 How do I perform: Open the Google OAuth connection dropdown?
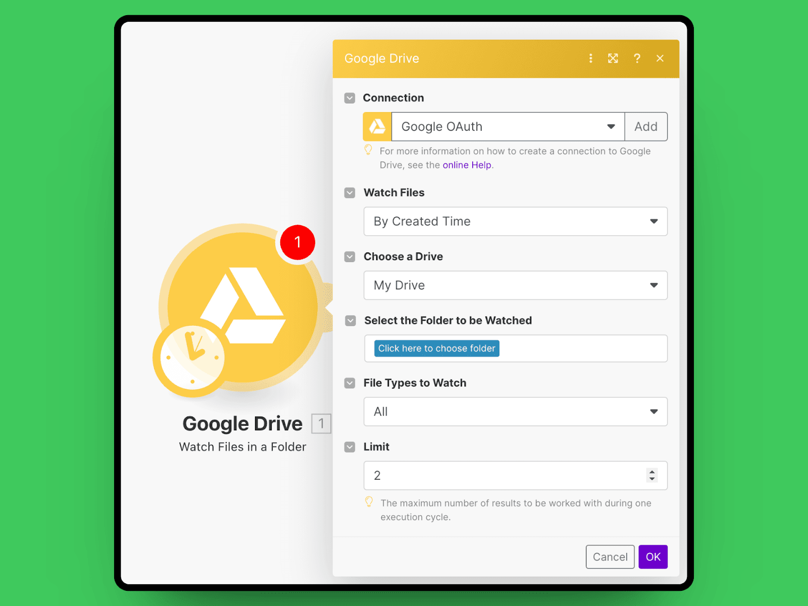click(x=508, y=127)
